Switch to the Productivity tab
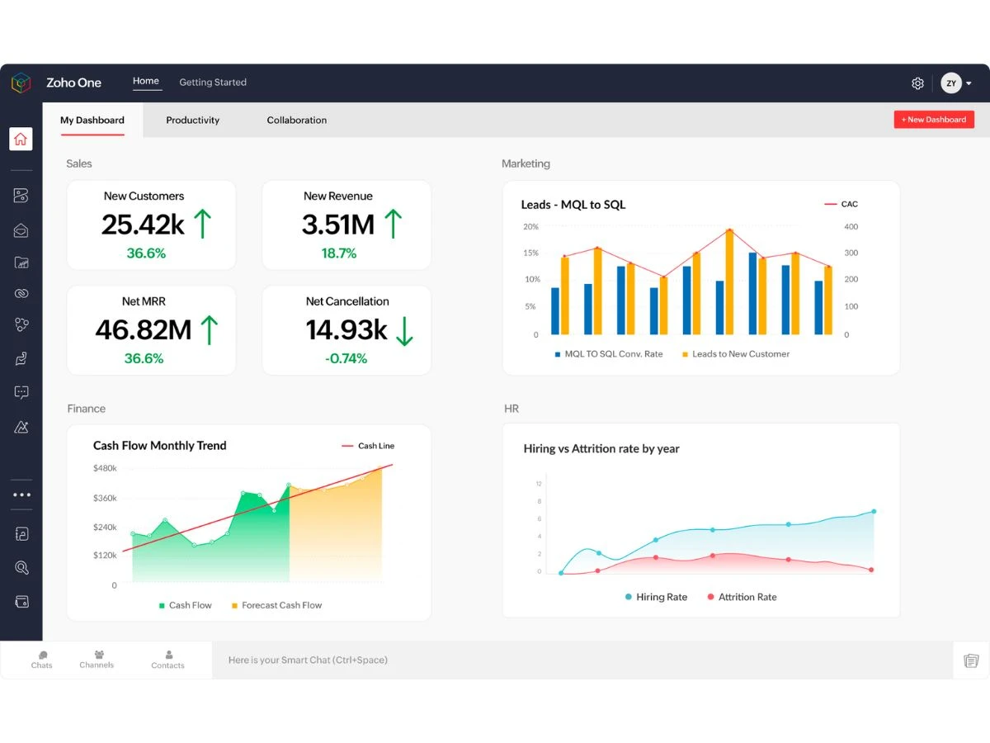The height and width of the screenshot is (743, 990). point(192,120)
